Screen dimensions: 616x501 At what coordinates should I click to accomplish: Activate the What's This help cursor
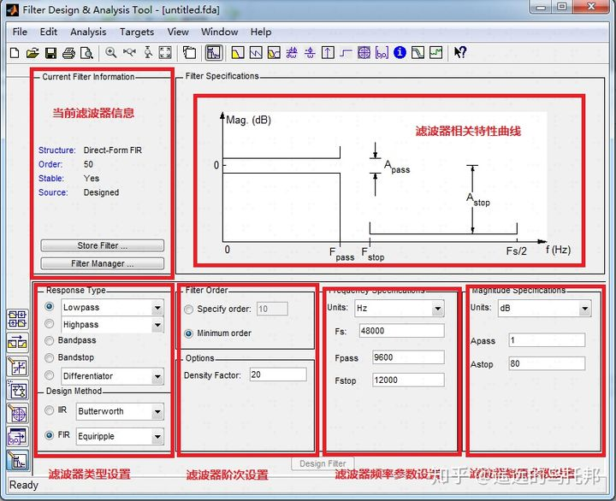click(x=460, y=53)
